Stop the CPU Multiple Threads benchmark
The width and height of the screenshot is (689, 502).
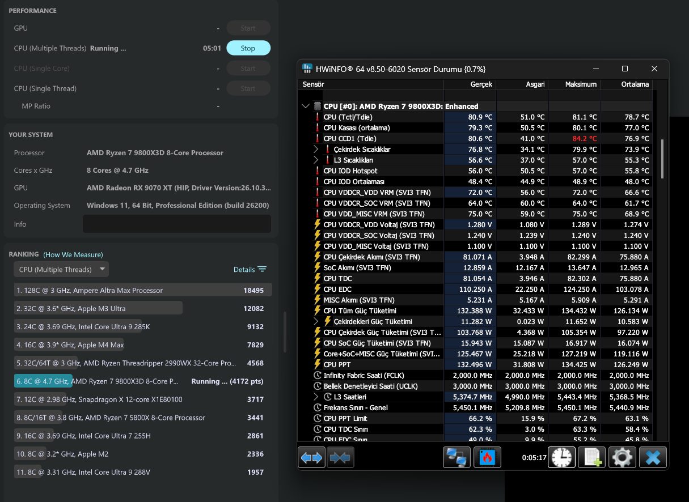pyautogui.click(x=248, y=48)
